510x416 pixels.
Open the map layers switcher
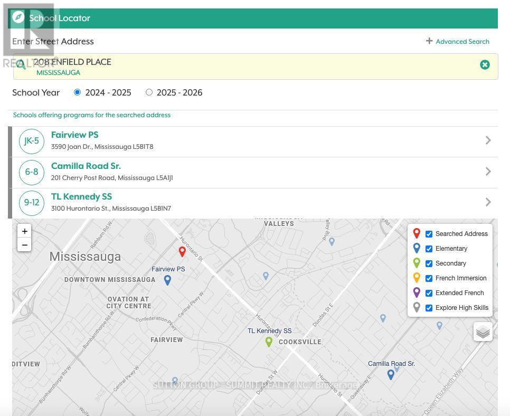pos(483,332)
